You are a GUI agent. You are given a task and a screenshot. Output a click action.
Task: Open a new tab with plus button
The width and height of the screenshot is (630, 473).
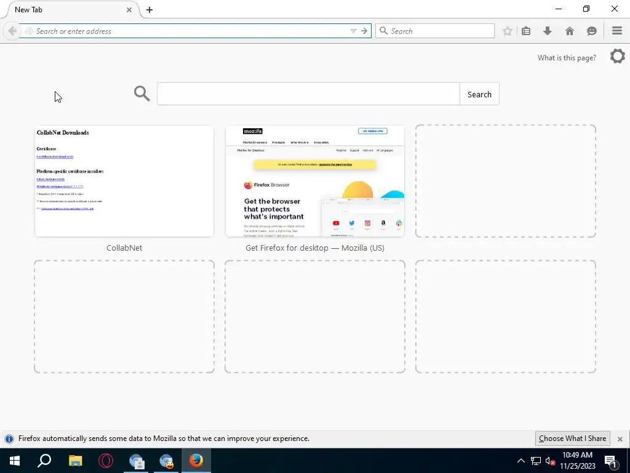pyautogui.click(x=150, y=10)
